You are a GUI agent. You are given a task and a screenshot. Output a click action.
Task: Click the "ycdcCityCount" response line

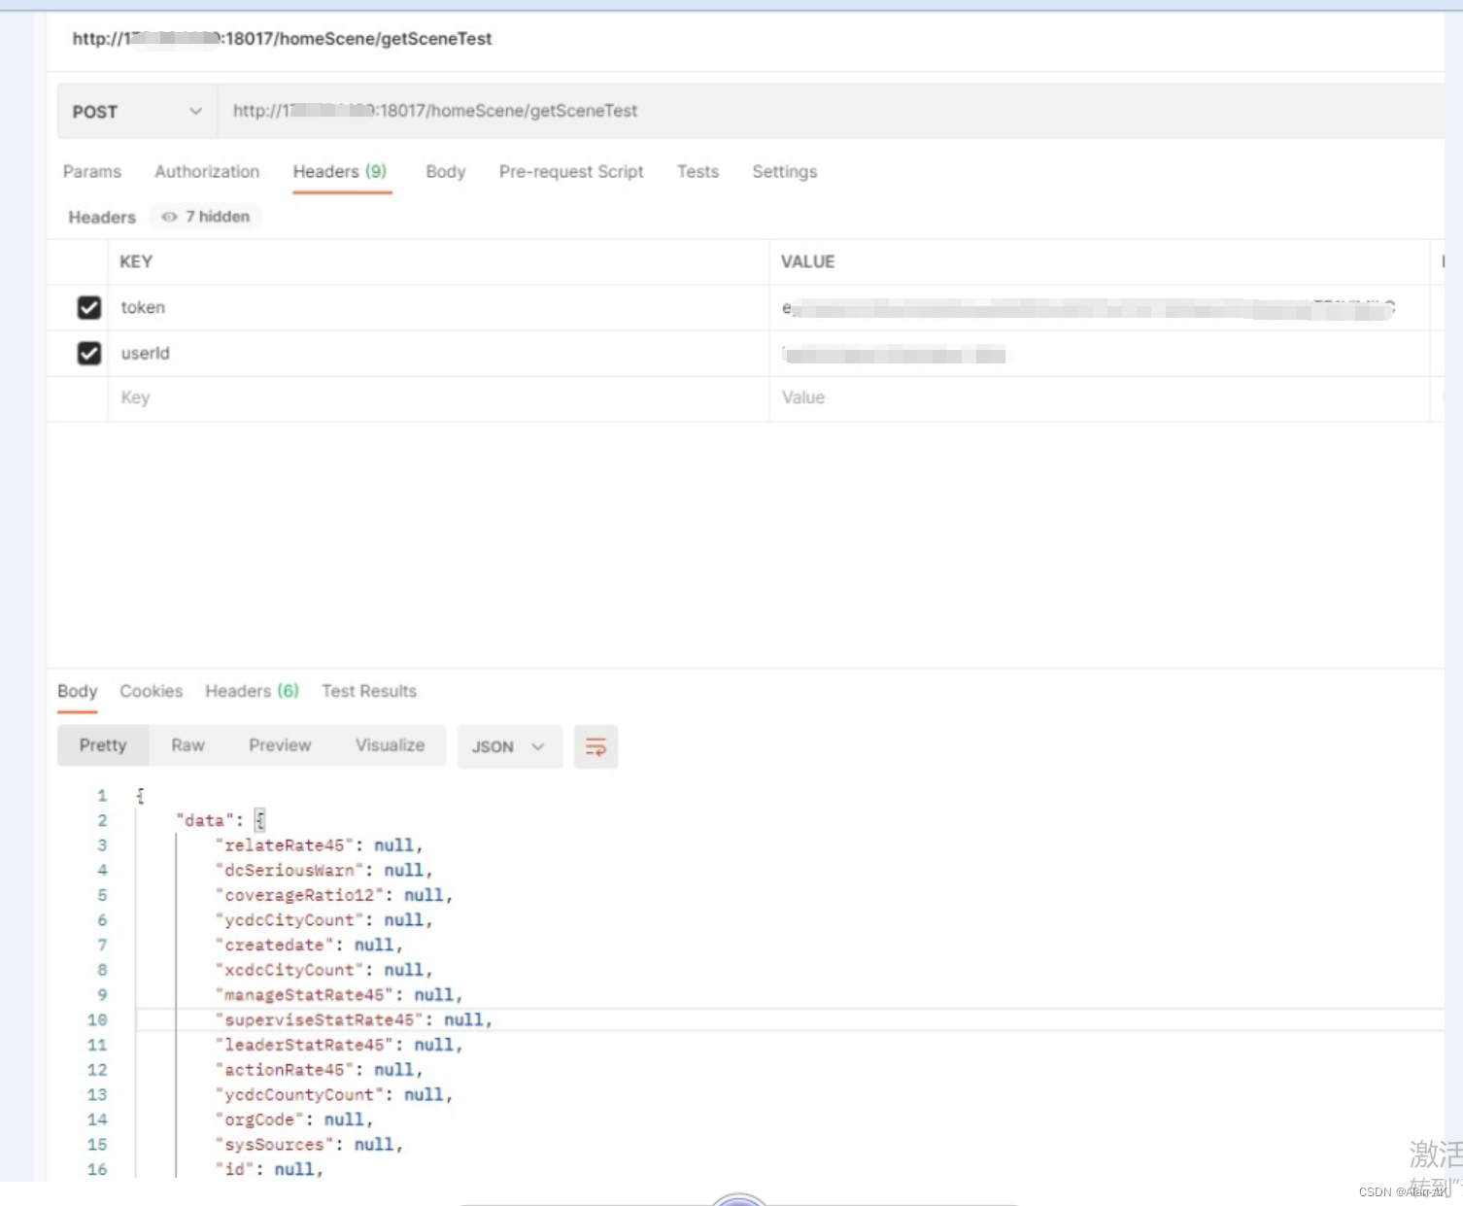coord(323,920)
